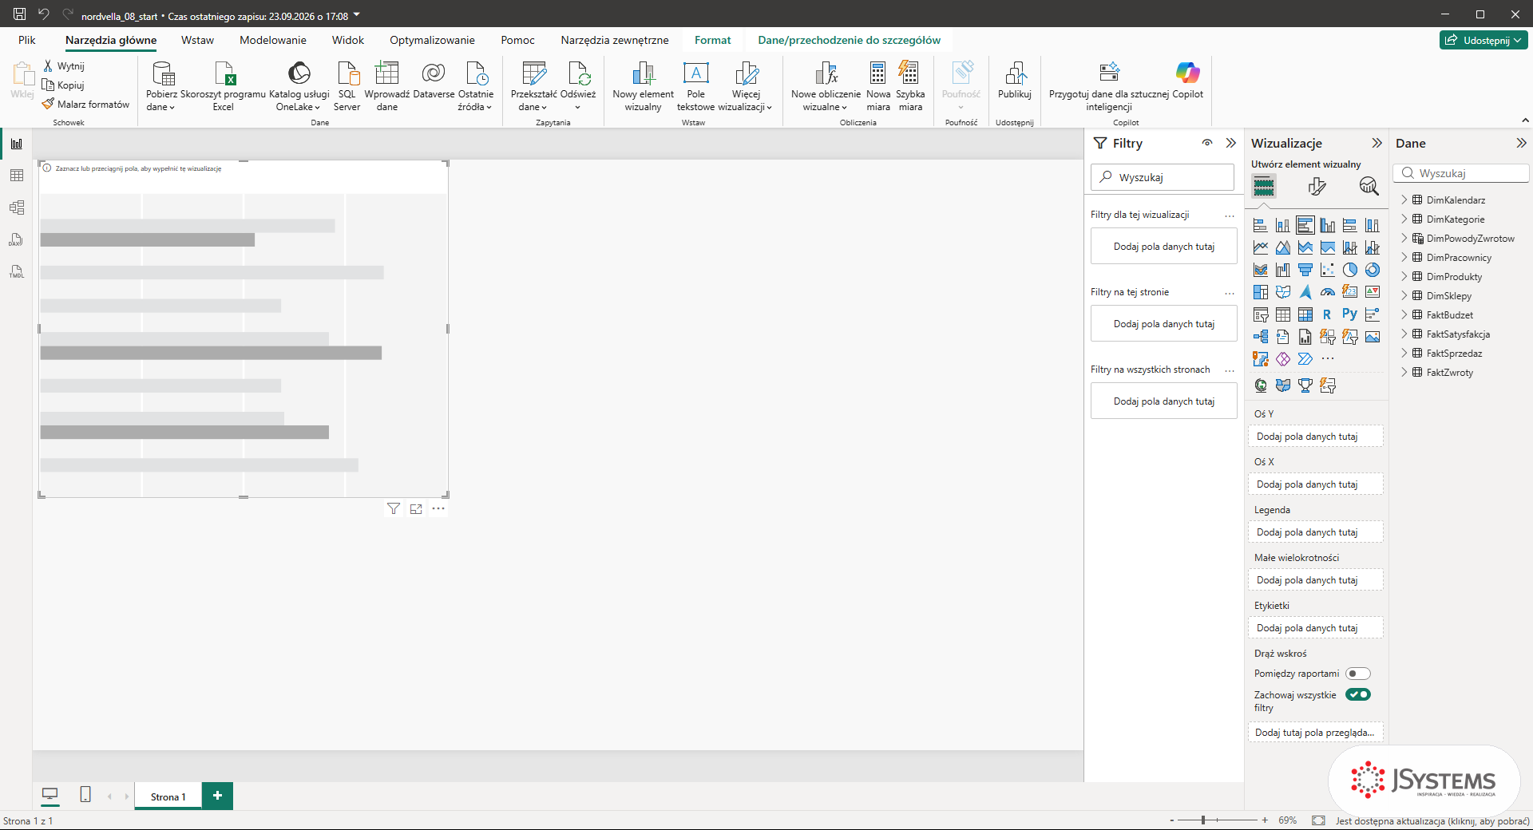
Task: Toggle the Pomiędzy raportami switch
Action: 1357,674
